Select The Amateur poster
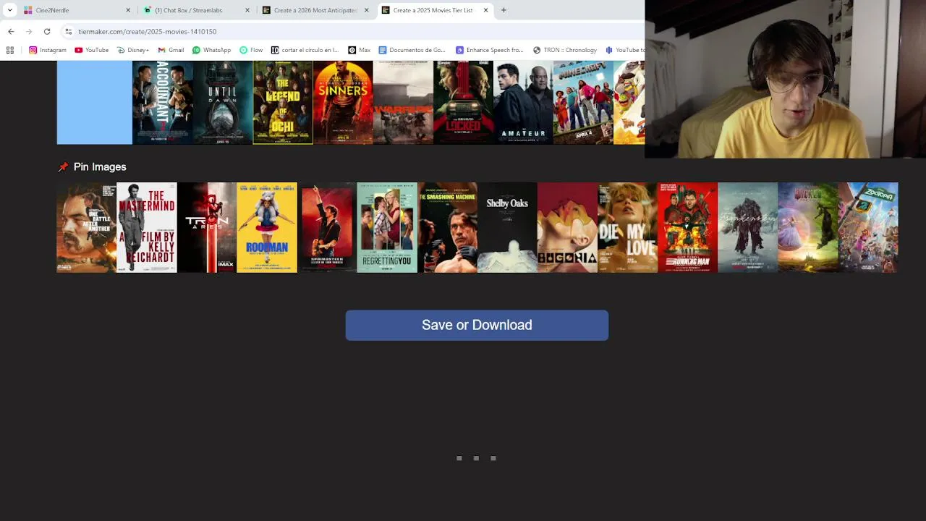The image size is (926, 521). (x=523, y=103)
